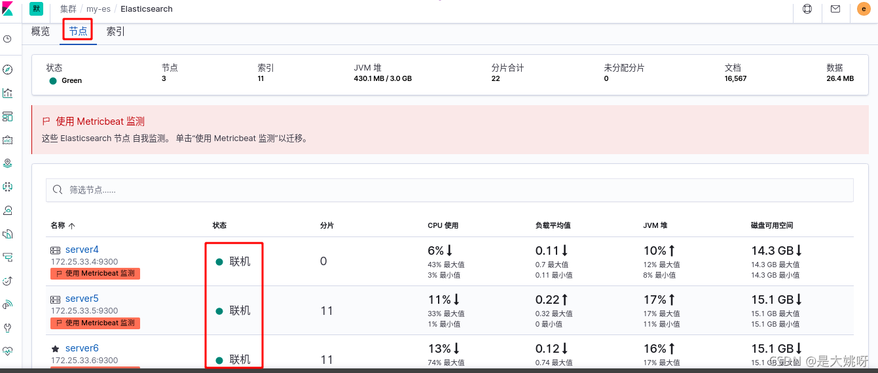This screenshot has height=373, width=878.
Task: Focus the 筛选节点 filter field
Action: (x=450, y=190)
